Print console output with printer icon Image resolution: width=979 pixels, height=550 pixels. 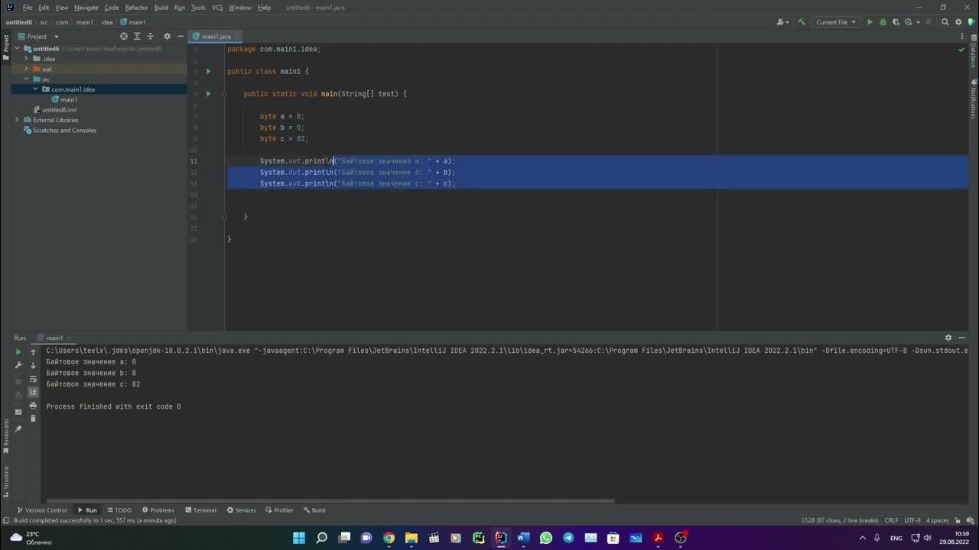tap(33, 406)
